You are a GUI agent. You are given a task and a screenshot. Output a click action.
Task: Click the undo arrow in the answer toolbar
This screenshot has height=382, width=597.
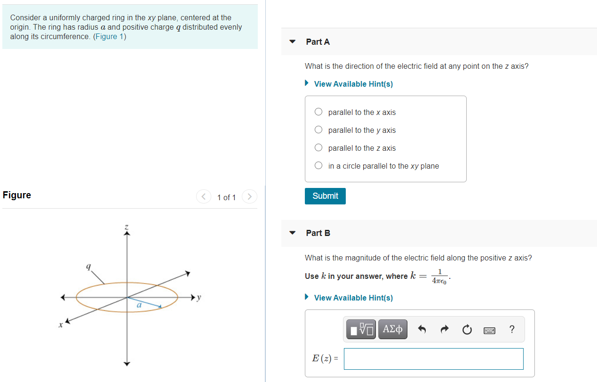coord(422,329)
